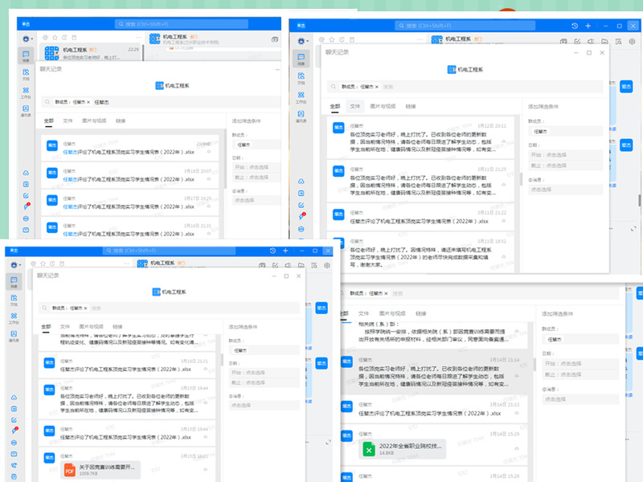643x482 pixels.
Task: Click message list scrollbar in lower-right window
Action: point(534,365)
